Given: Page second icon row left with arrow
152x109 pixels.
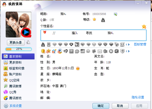Looking at the screenshot, I should tap(126, 51).
